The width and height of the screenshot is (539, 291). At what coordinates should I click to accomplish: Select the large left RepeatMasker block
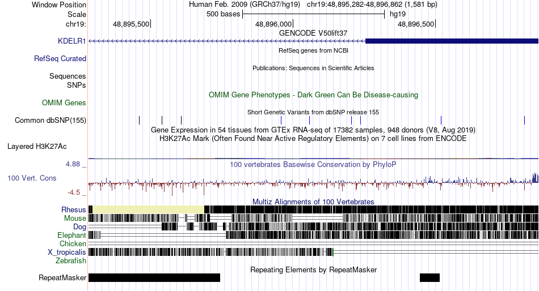pos(154,277)
